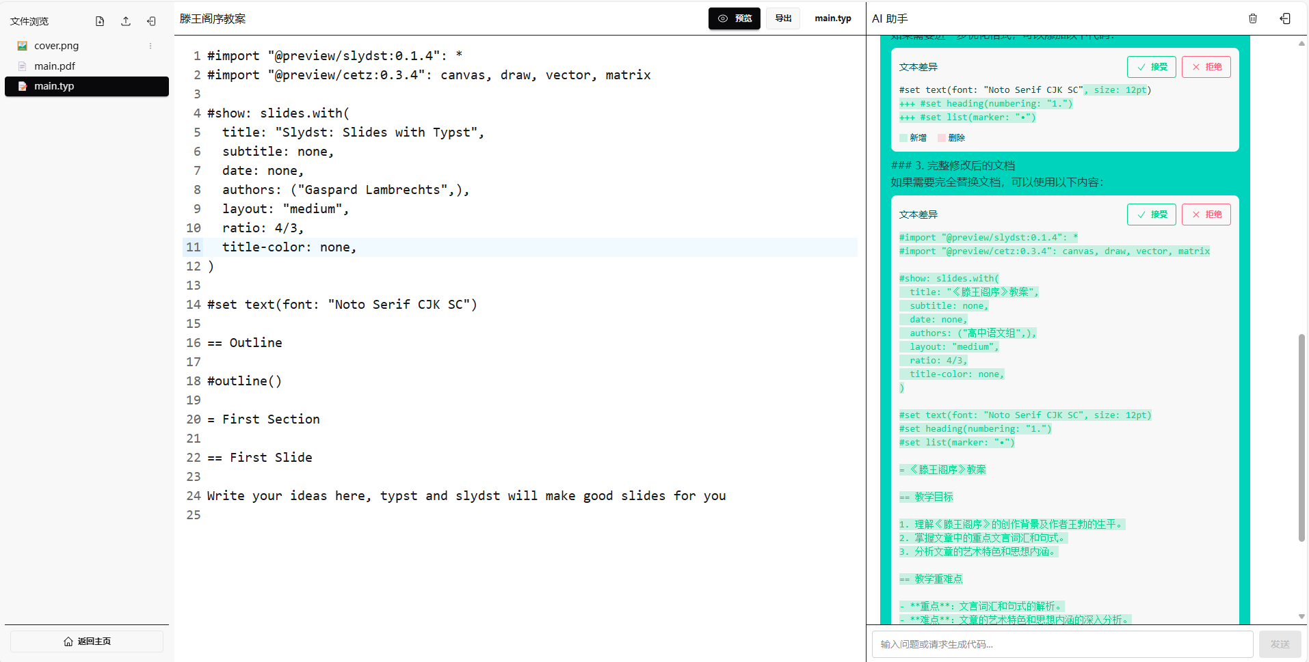Click the cover.png image file icon
Viewport: 1309px width, 662px height.
pyautogui.click(x=23, y=46)
